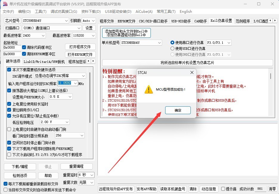Expand the 引脚数 Auto dropdown

89,21
